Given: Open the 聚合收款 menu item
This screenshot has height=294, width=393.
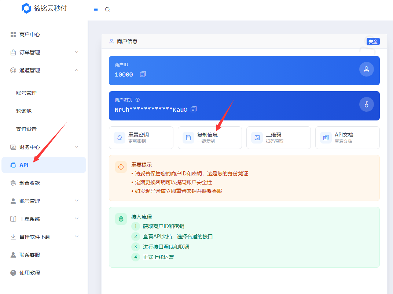Looking at the screenshot, I should tap(44, 183).
